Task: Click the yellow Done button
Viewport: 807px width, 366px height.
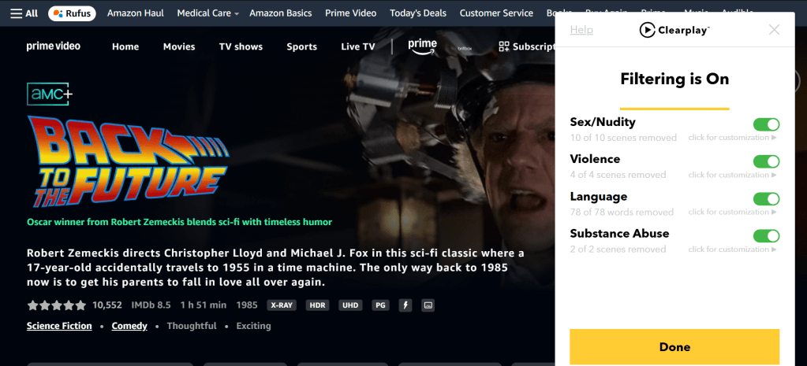Action: click(674, 347)
